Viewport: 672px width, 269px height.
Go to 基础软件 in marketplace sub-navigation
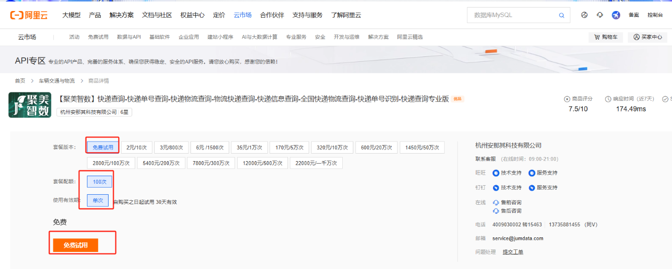point(159,37)
